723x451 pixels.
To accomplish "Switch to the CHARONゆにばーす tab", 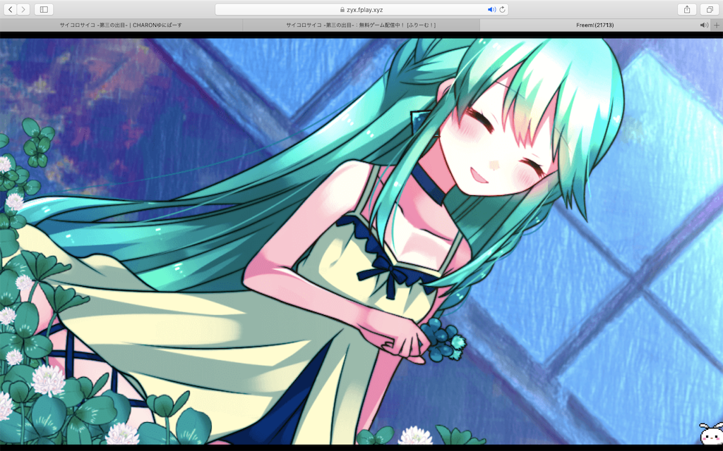I will pos(121,25).
